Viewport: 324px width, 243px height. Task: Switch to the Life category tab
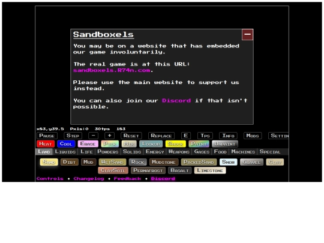click(x=86, y=152)
